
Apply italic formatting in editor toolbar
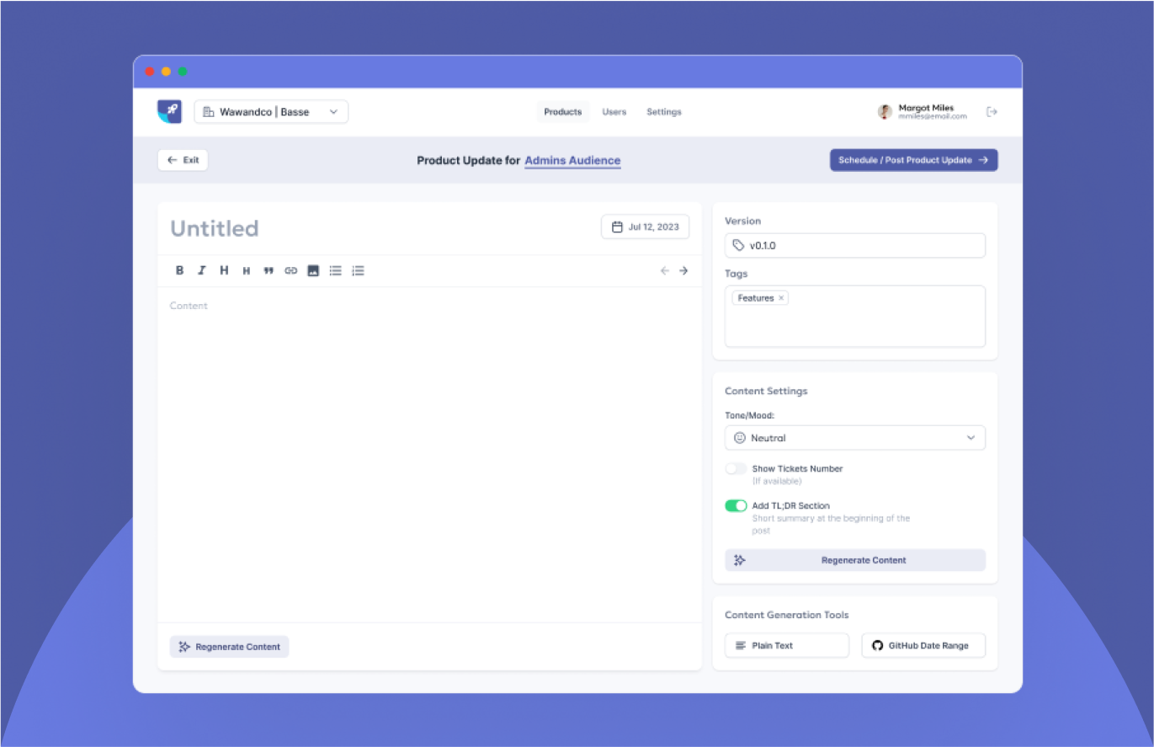[x=201, y=270]
